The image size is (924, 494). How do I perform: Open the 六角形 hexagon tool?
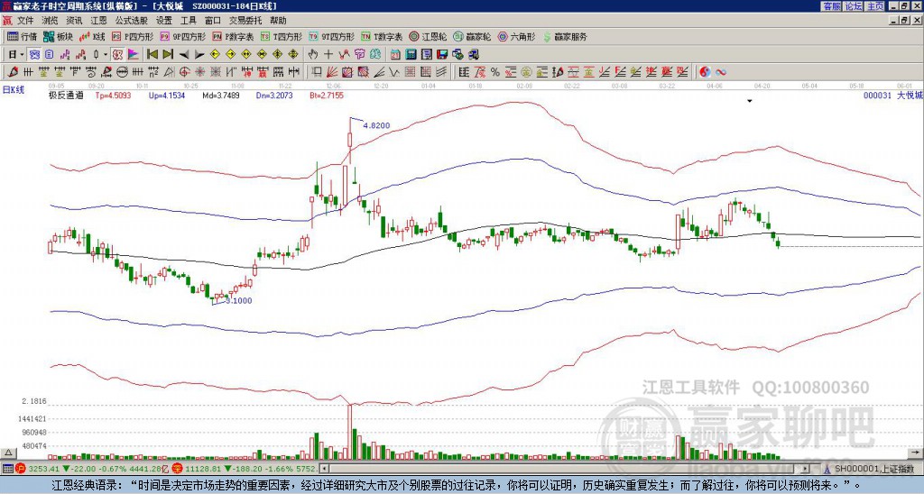516,36
